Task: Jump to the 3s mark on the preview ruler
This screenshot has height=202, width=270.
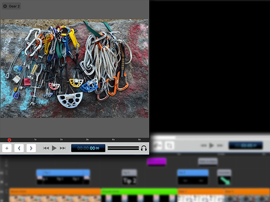Action: coord(87,140)
